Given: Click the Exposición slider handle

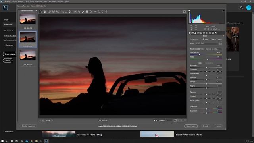Looking at the screenshot, I should (x=206, y=68).
